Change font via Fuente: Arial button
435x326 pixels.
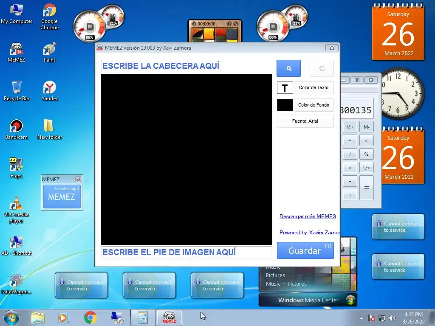(305, 121)
